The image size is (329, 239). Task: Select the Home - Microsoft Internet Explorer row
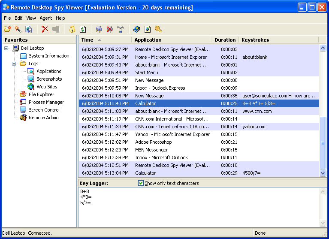click(x=199, y=57)
